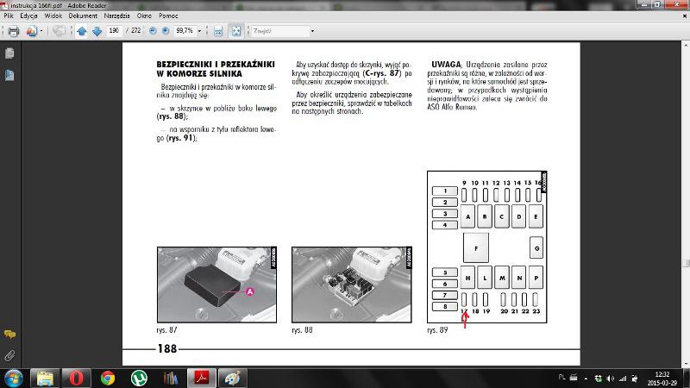The image size is (690, 388).
Task: Click the grayed collaborate icon in toolbar
Action: 59,31
